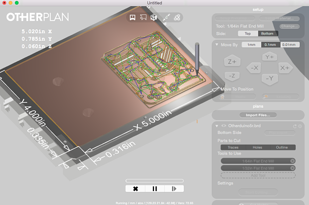
Task: Click the Move To Position label
Action: [237, 89]
